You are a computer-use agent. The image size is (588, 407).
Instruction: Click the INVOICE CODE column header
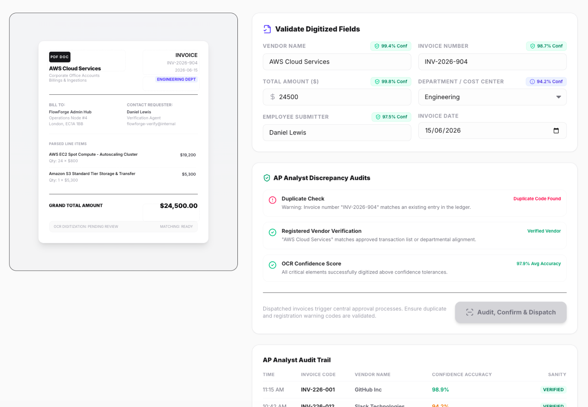click(318, 375)
